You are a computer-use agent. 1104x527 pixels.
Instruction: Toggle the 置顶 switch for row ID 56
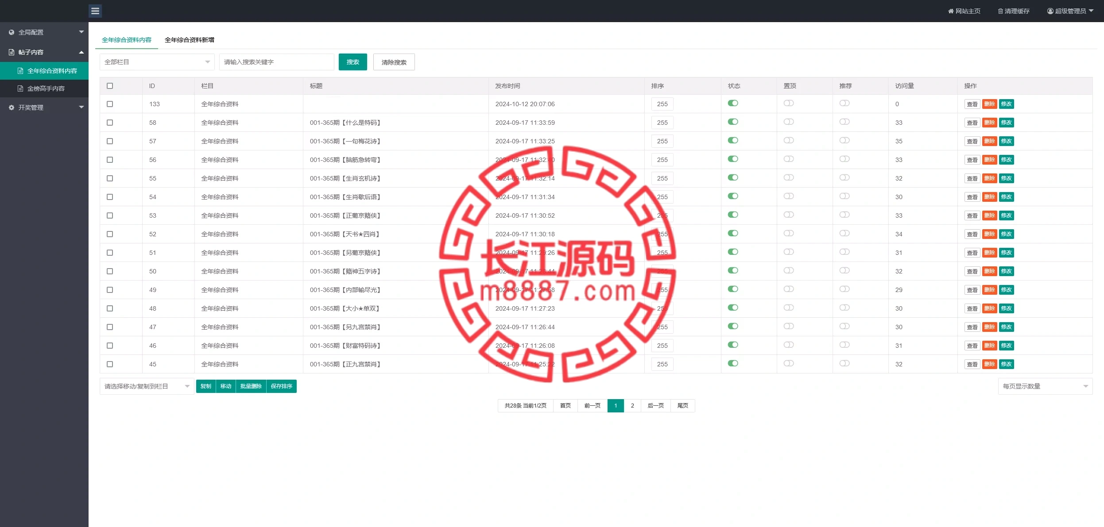point(789,159)
